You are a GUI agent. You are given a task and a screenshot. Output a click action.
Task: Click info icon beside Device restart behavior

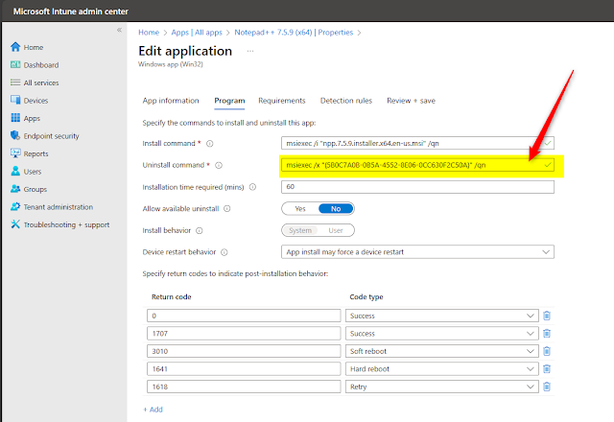coord(224,252)
